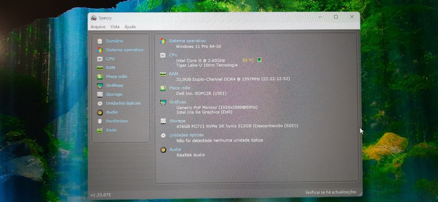Click the Unidades ópticas disc icon in sidebar
The image size is (438, 202).
pos(100,103)
